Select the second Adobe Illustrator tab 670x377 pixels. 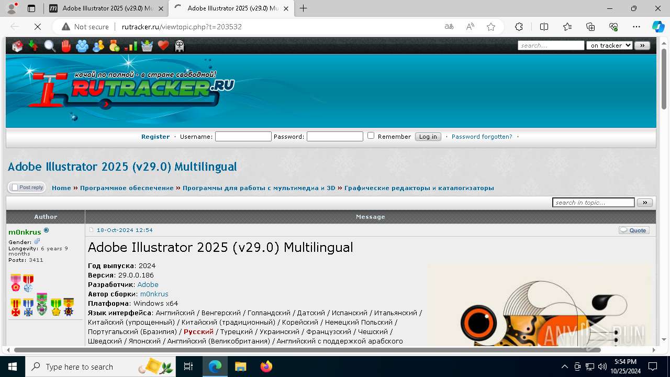pyautogui.click(x=231, y=8)
